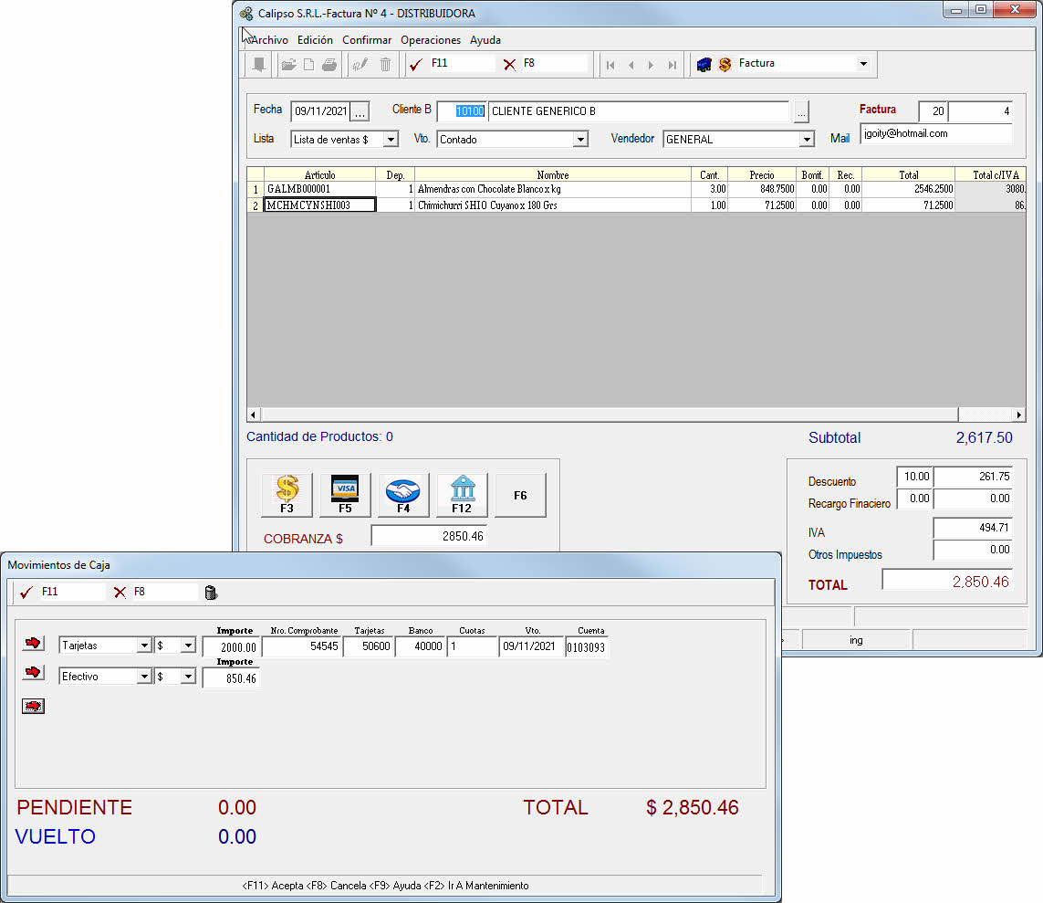The width and height of the screenshot is (1043, 903).
Task: Go to next record arrow
Action: 652,65
